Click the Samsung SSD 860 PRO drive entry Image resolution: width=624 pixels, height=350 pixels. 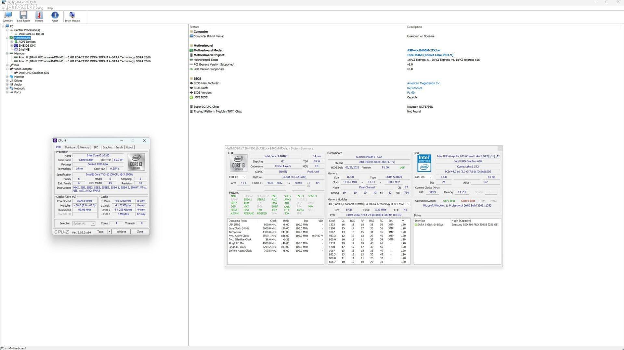pos(474,225)
